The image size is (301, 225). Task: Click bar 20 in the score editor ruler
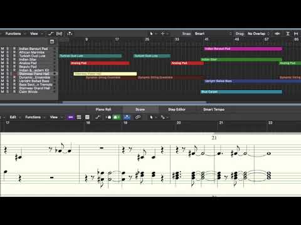click(179, 122)
